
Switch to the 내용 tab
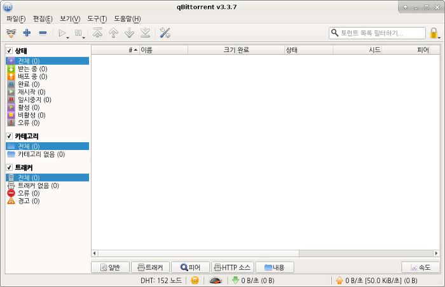[275, 267]
